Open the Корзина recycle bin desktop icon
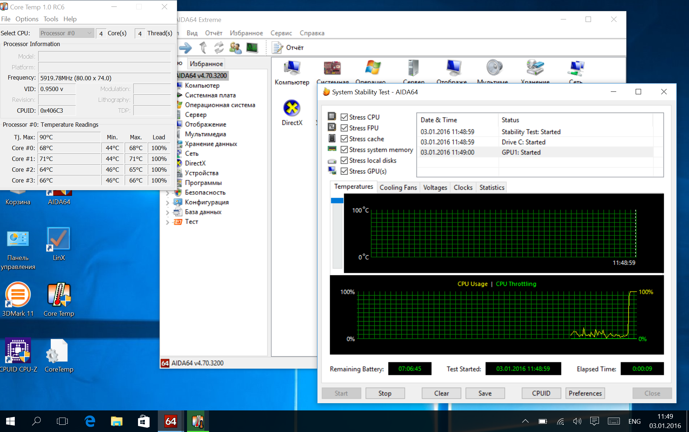 [18, 198]
